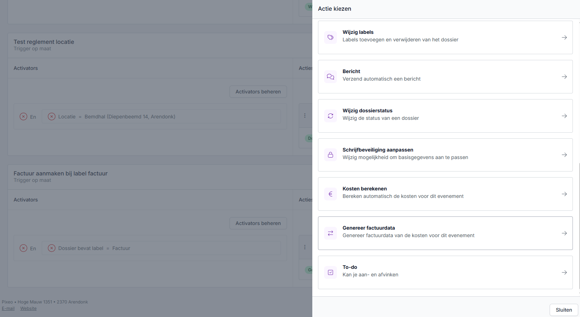
Task: Open the Website link in footer
Action: (28, 308)
